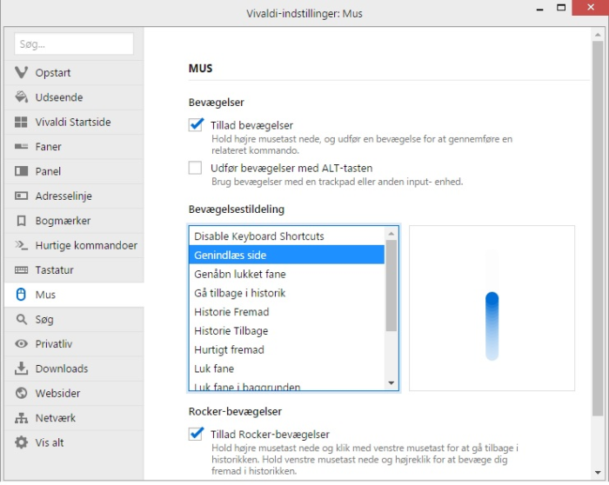Click the settings page scroll-down arrow
609x485 pixels.
pos(598,472)
